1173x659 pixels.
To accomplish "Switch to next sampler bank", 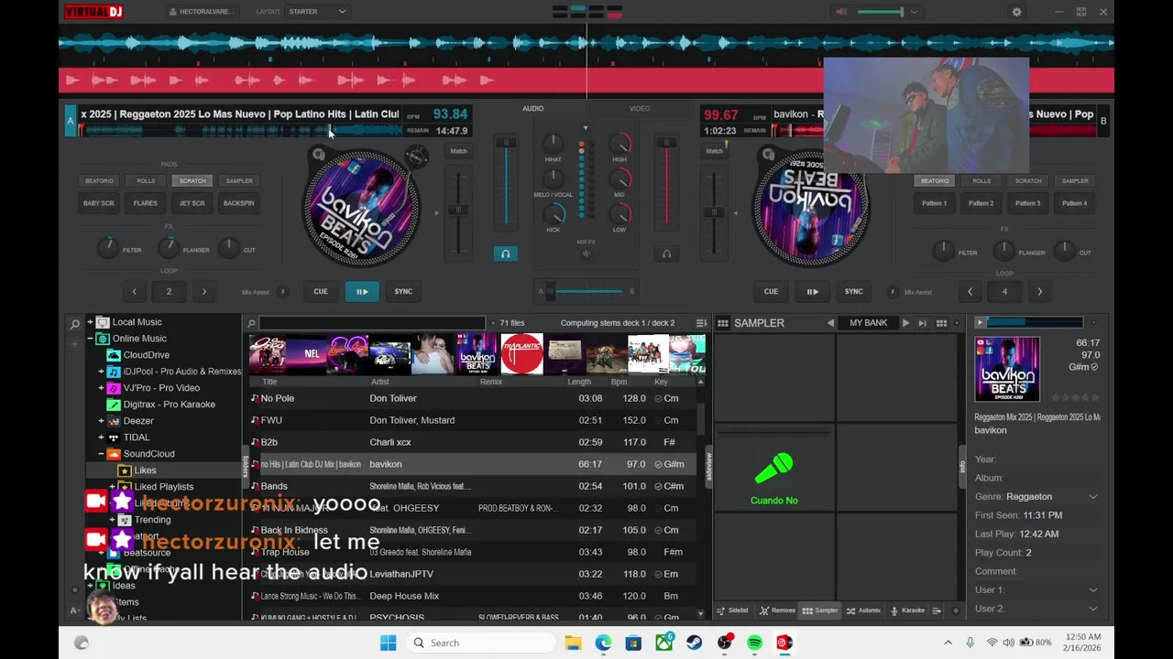I will click(905, 323).
